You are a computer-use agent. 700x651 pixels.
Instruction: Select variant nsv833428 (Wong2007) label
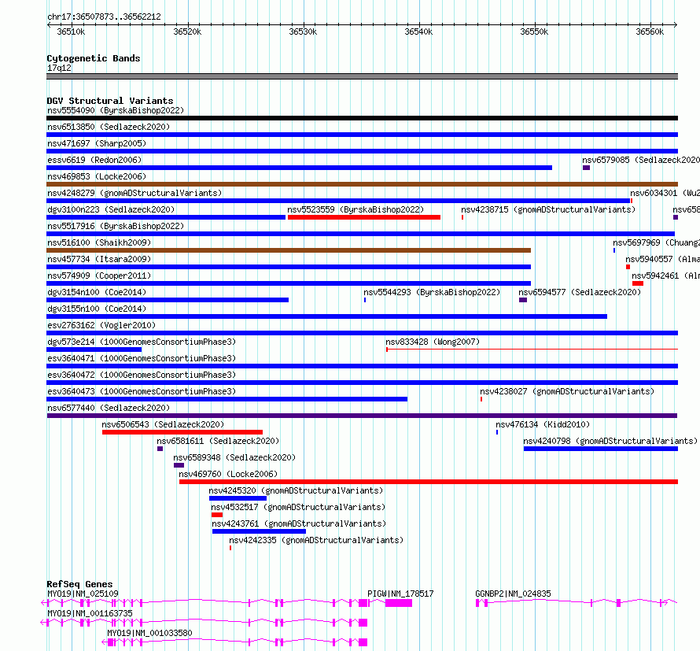pyautogui.click(x=433, y=342)
